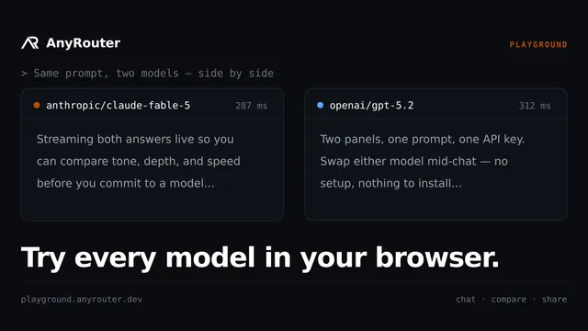Click the Try every model headline
The height and width of the screenshot is (331, 588).
pyautogui.click(x=260, y=258)
